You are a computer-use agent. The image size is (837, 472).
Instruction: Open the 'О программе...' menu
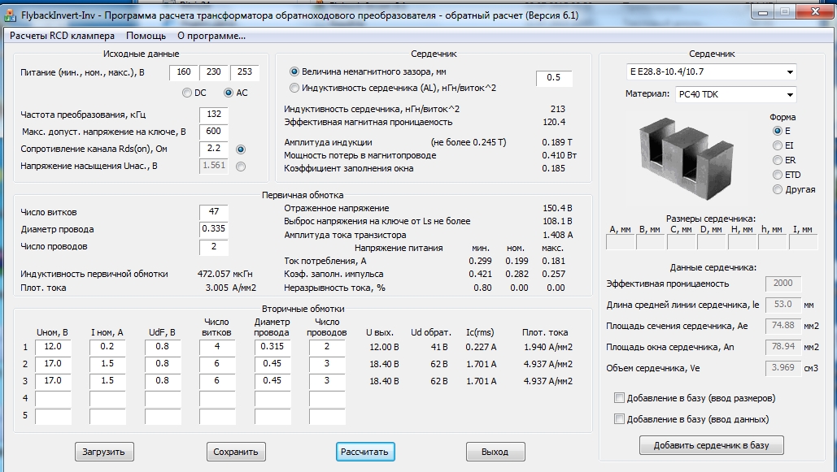click(211, 36)
